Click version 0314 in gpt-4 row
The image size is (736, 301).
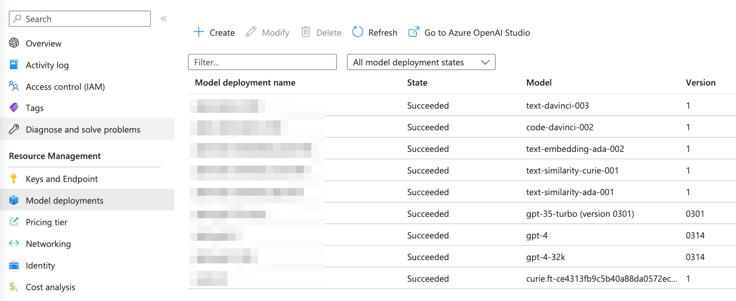pyautogui.click(x=695, y=235)
